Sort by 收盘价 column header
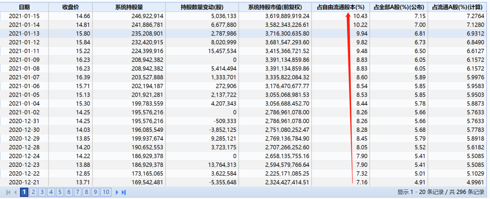 point(71,7)
